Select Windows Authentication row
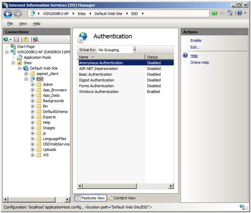 (125, 92)
